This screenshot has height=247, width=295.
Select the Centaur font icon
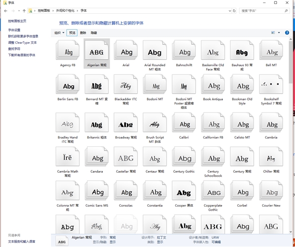[155, 157]
